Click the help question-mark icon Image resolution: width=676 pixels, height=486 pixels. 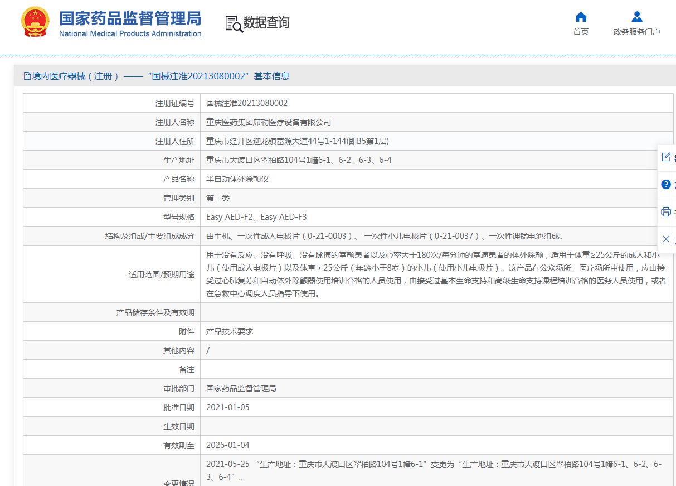[x=666, y=184]
